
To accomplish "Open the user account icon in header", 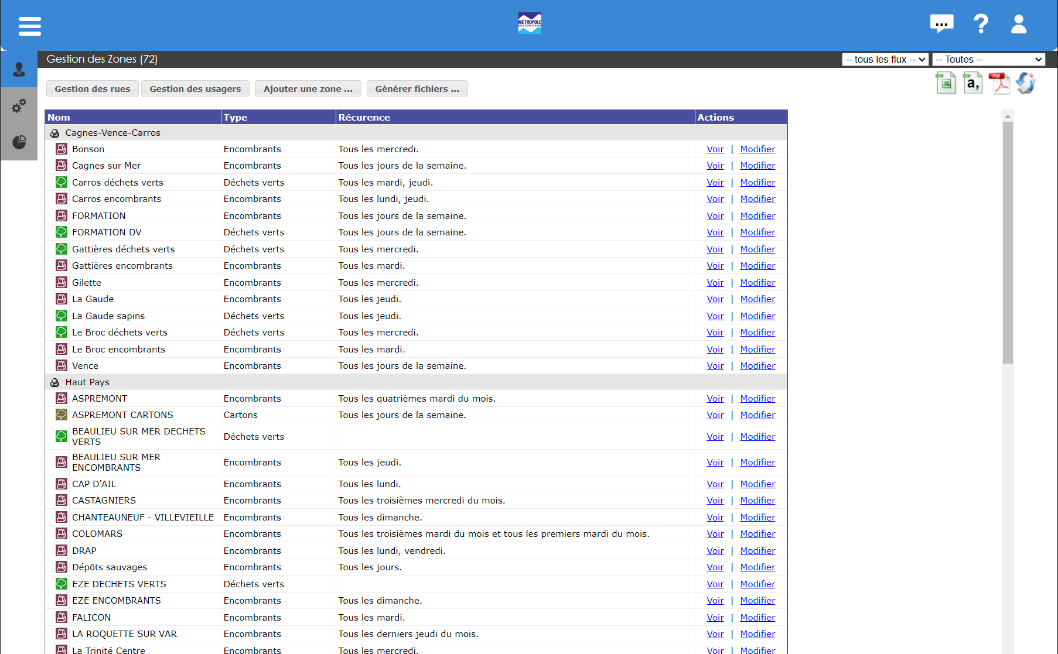I will pos(1019,24).
